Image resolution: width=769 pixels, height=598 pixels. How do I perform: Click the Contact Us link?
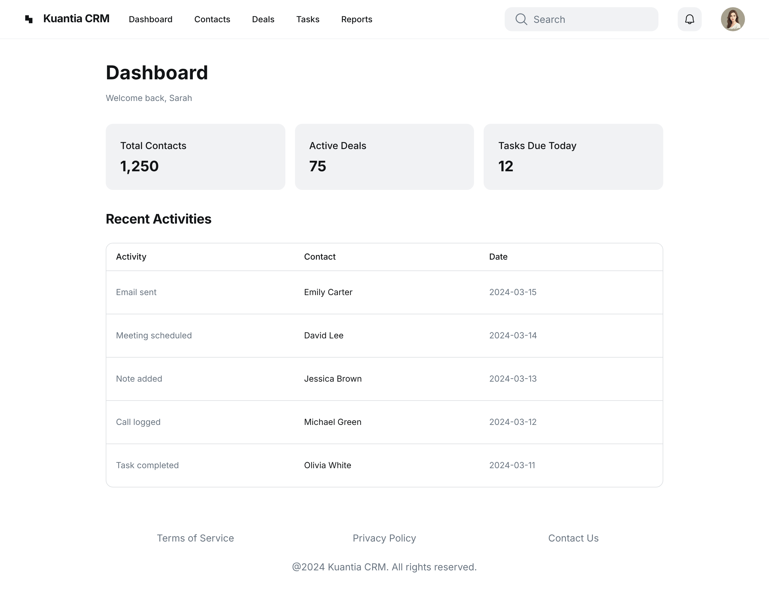coord(573,538)
